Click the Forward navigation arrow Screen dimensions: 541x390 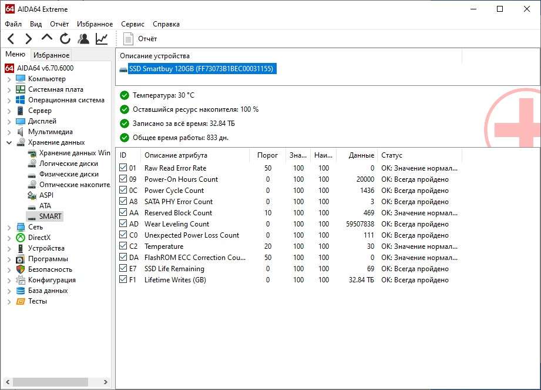click(29, 39)
